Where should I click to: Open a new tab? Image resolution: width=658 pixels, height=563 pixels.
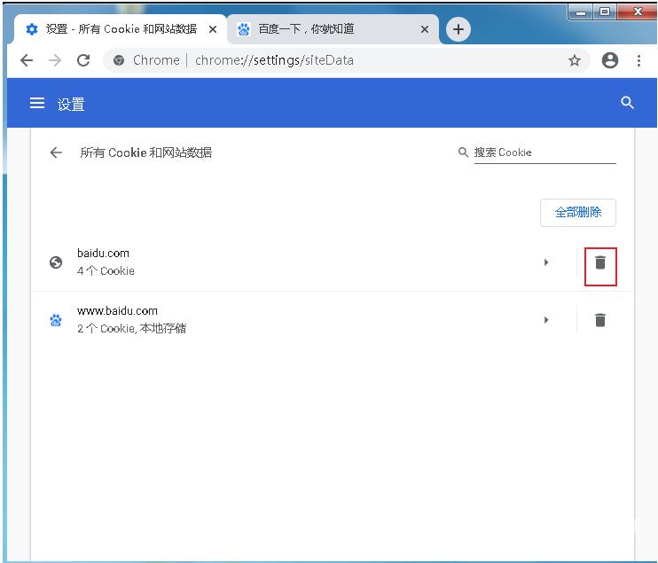pos(458,29)
